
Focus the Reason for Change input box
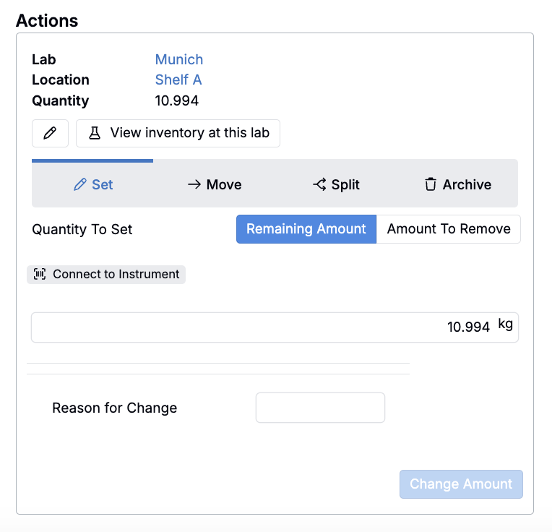coord(320,408)
